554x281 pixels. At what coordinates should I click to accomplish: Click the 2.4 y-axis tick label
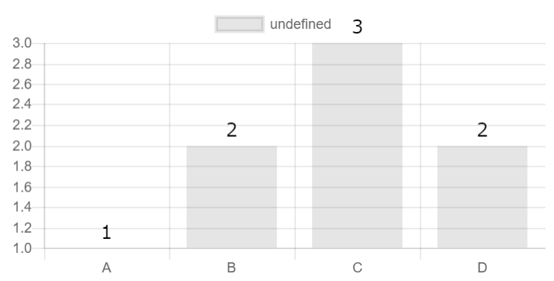22,104
